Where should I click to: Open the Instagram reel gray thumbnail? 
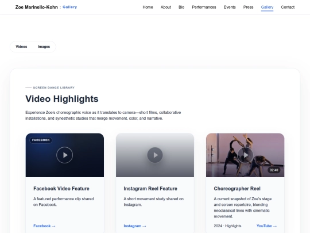click(155, 155)
